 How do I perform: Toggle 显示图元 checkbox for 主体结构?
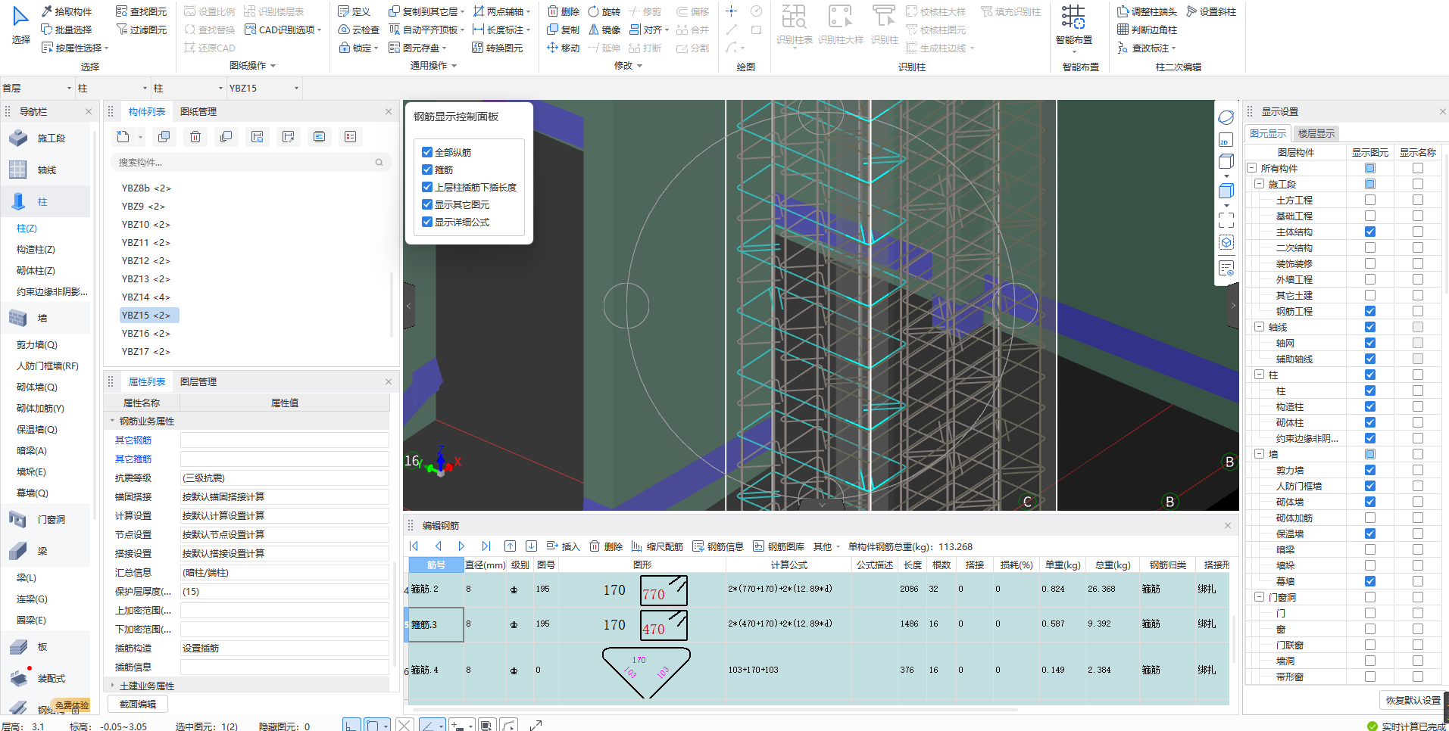[x=1370, y=232]
